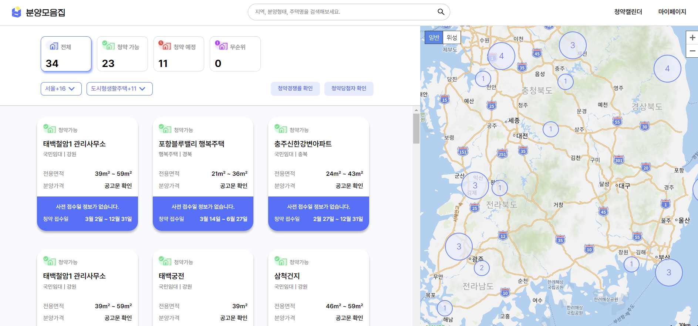Click status icon on 태백궁전 card
The height and width of the screenshot is (326, 698).
coord(165,261)
